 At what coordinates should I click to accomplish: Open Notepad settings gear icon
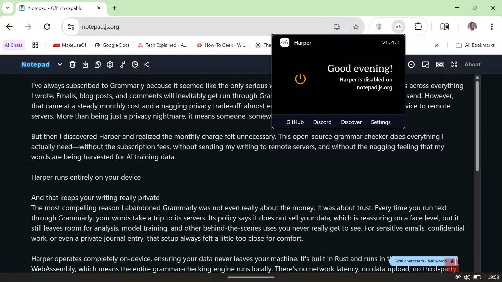pos(110,64)
